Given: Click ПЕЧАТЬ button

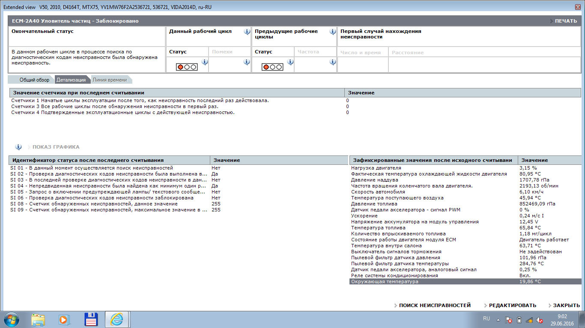Looking at the screenshot, I should point(564,21).
